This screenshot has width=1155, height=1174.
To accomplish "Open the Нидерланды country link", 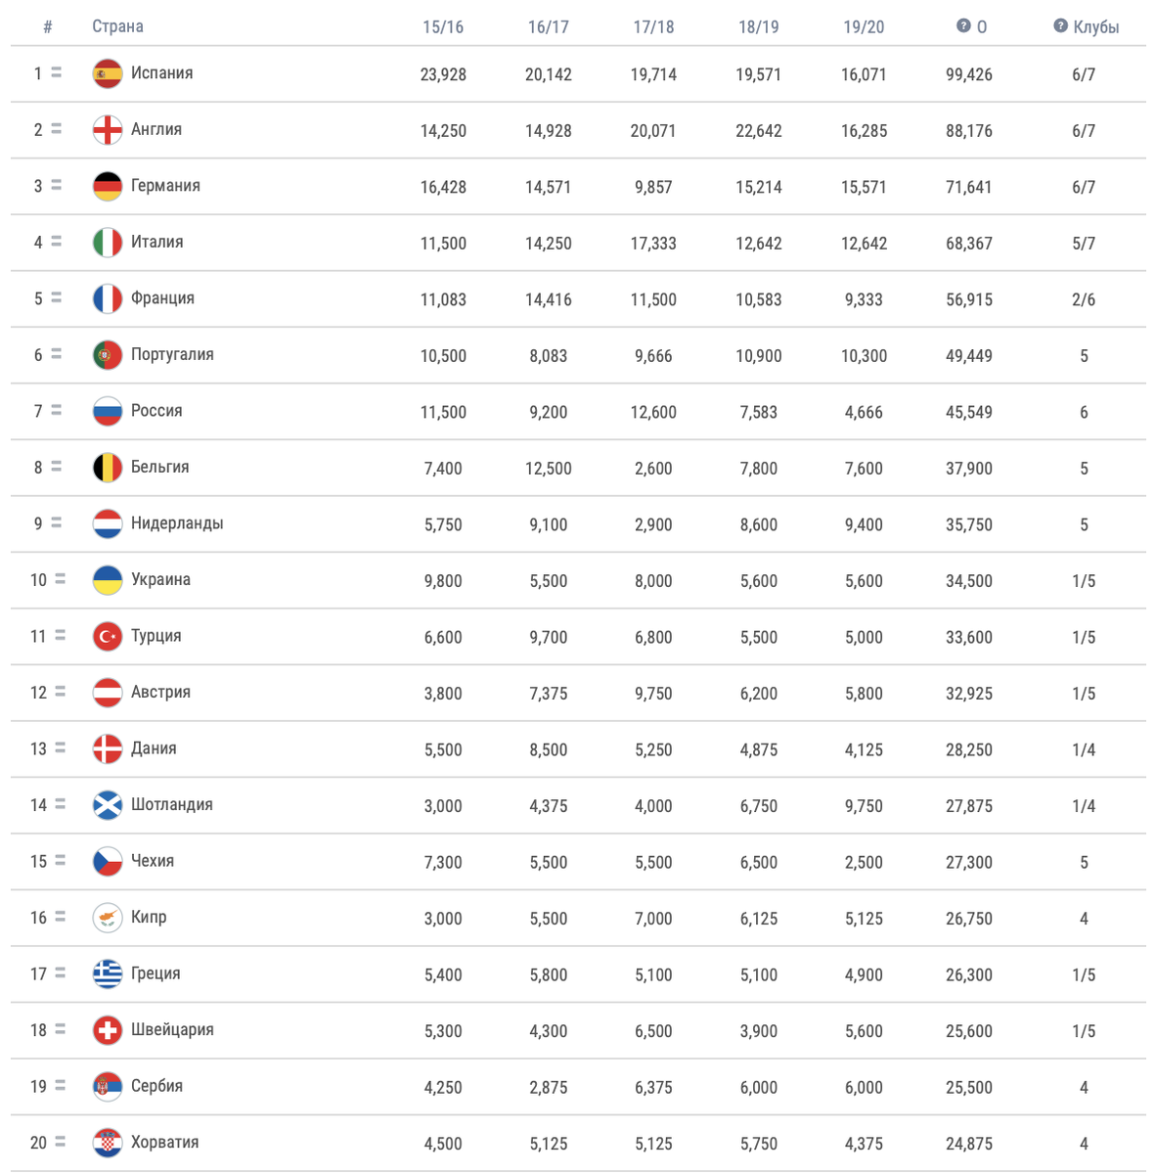I will click(177, 523).
